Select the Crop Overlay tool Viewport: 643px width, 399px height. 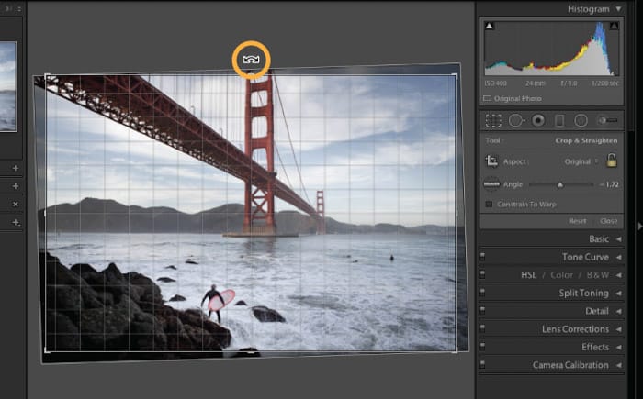pyautogui.click(x=493, y=120)
